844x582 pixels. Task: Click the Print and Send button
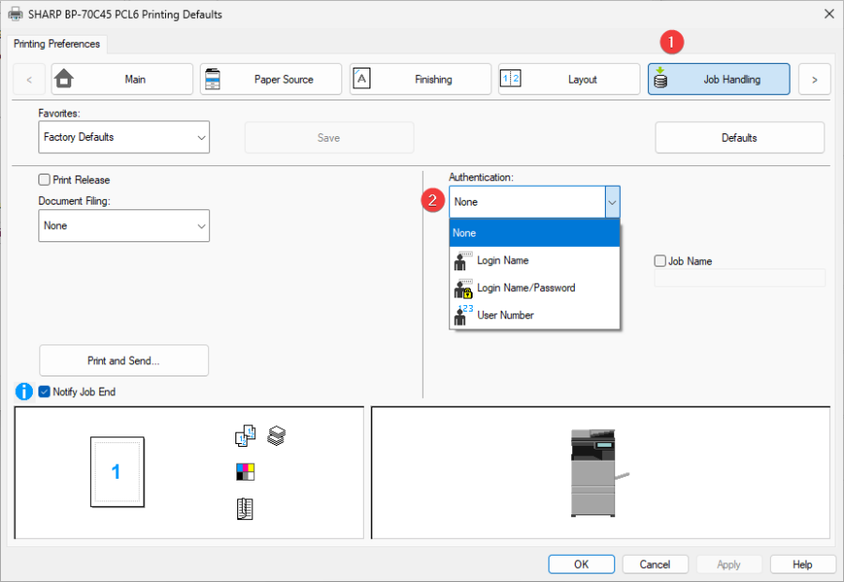[x=123, y=360]
